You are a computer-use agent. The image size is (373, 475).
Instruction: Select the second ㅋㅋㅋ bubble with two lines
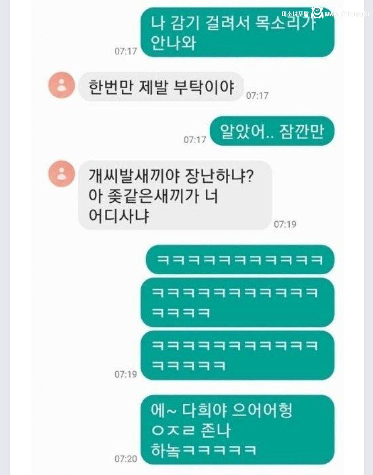(237, 303)
